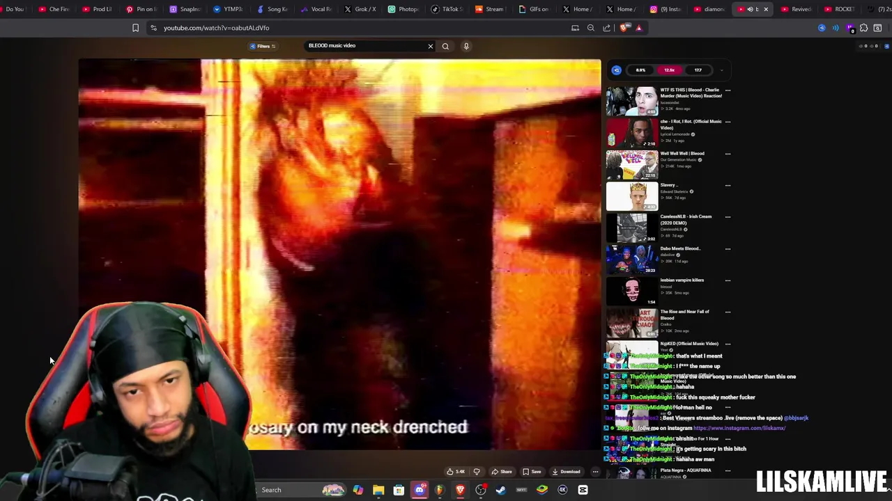Open 4K Video Downloader taskbar icon

coord(562,490)
